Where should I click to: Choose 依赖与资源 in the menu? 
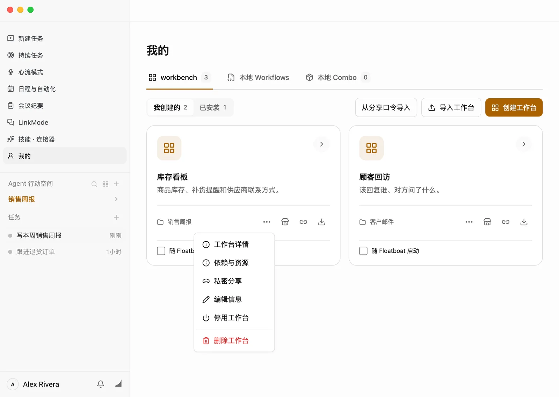pyautogui.click(x=234, y=263)
